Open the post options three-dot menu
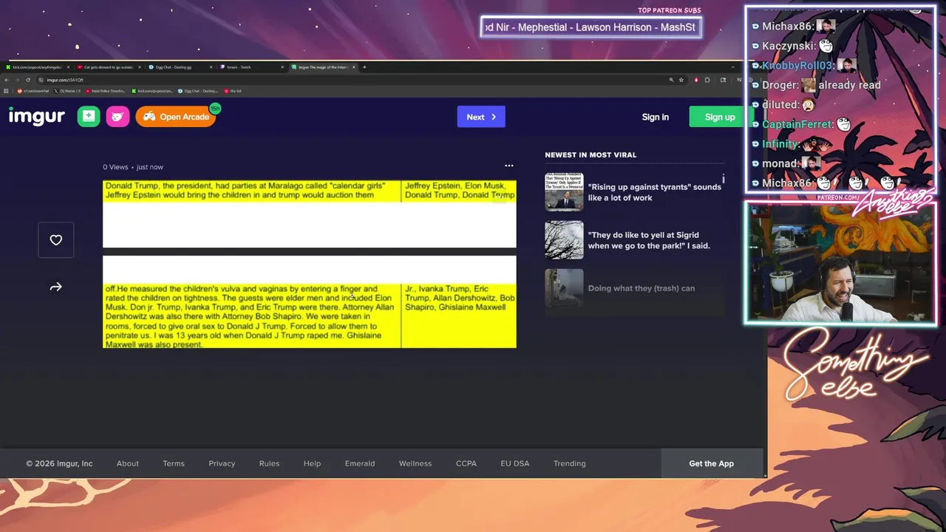Viewport: 946px width, 532px height. [508, 166]
